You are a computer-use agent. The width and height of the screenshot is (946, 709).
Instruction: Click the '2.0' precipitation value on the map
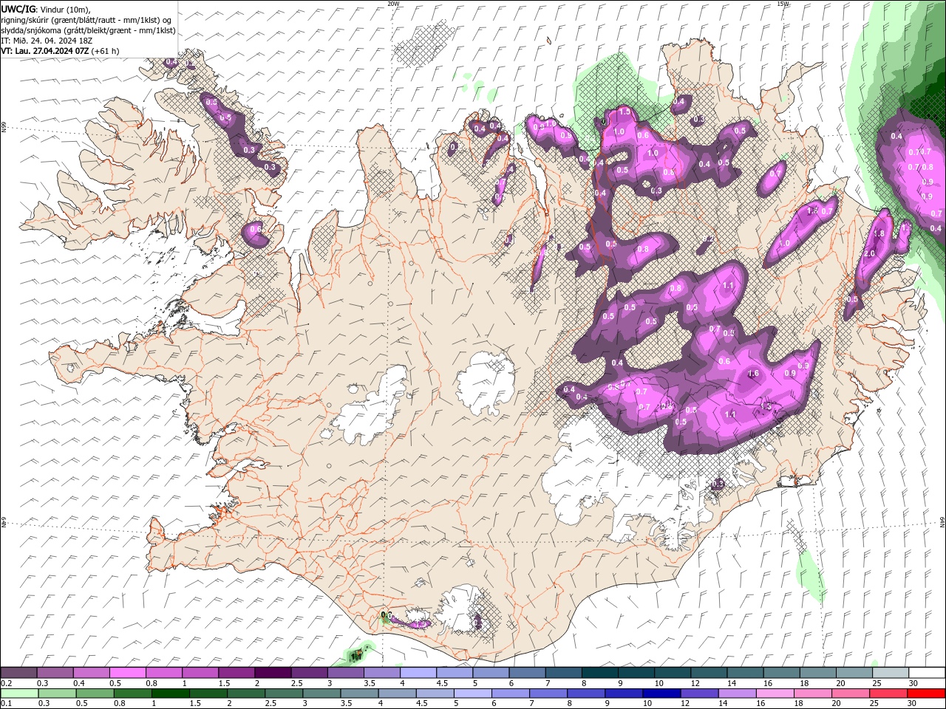(x=869, y=253)
